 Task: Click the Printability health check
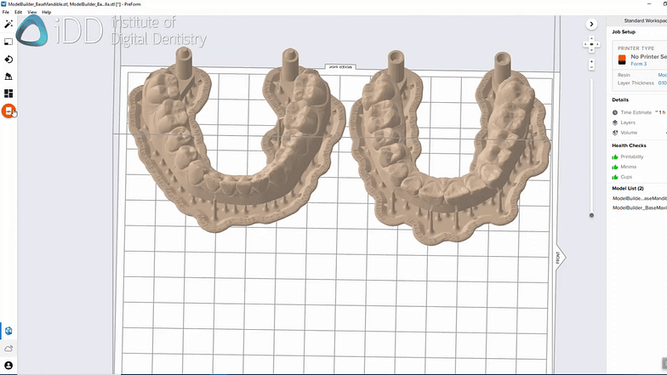point(635,156)
